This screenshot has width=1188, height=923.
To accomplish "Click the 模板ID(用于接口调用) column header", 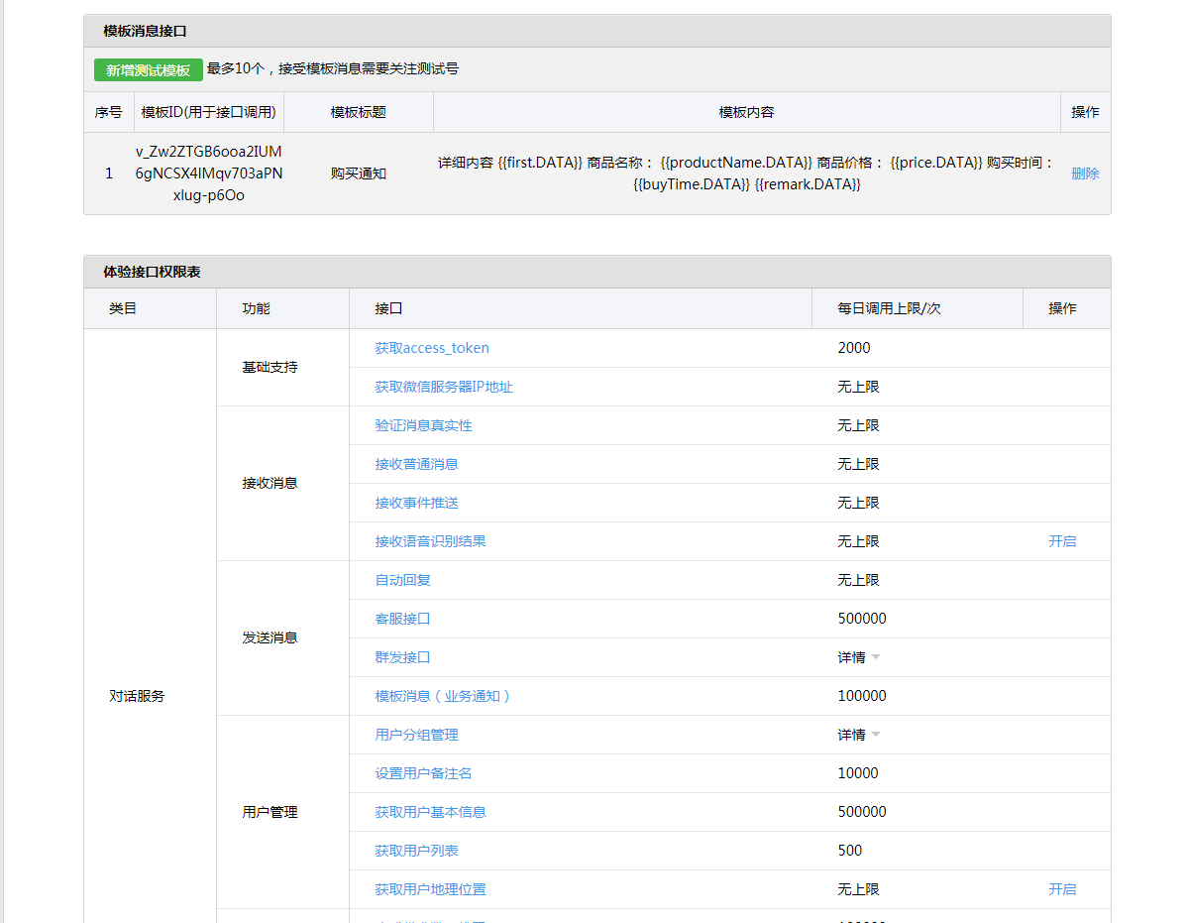I will tap(208, 112).
